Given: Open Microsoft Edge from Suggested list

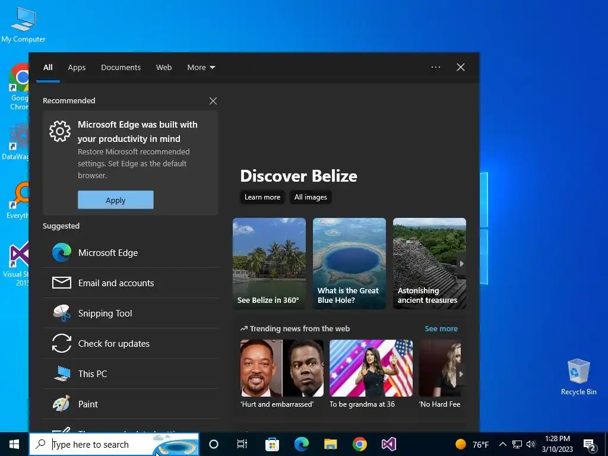Looking at the screenshot, I should click(x=130, y=252).
